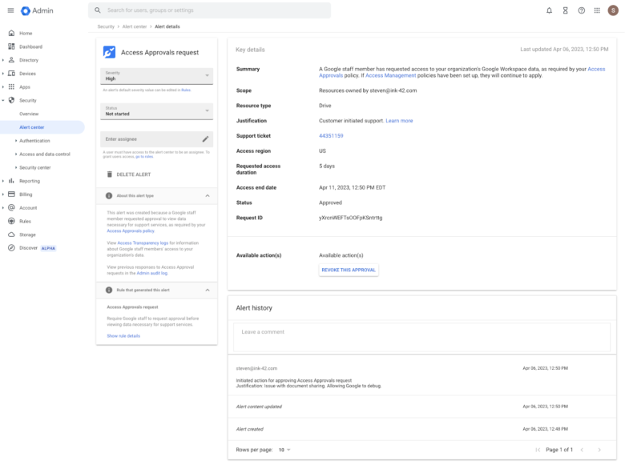Open support ticket 44351159 link
The width and height of the screenshot is (625, 469).
point(331,136)
